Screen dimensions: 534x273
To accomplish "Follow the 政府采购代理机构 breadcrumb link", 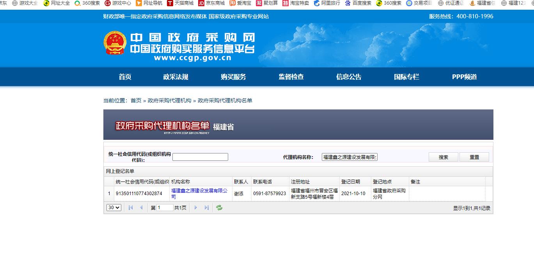I will pyautogui.click(x=169, y=100).
